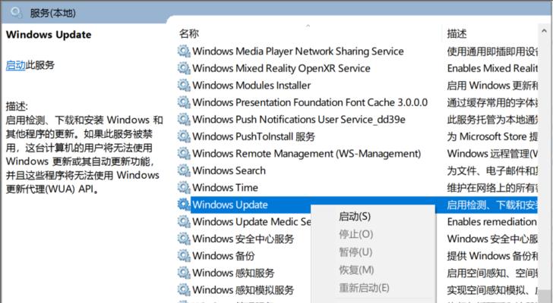This screenshot has height=303, width=553.
Task: Select the highlighted Windows Update service name
Action: (x=230, y=205)
